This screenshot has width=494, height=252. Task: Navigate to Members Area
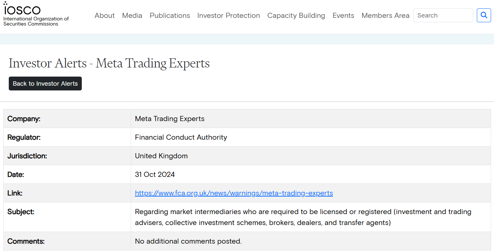(386, 15)
